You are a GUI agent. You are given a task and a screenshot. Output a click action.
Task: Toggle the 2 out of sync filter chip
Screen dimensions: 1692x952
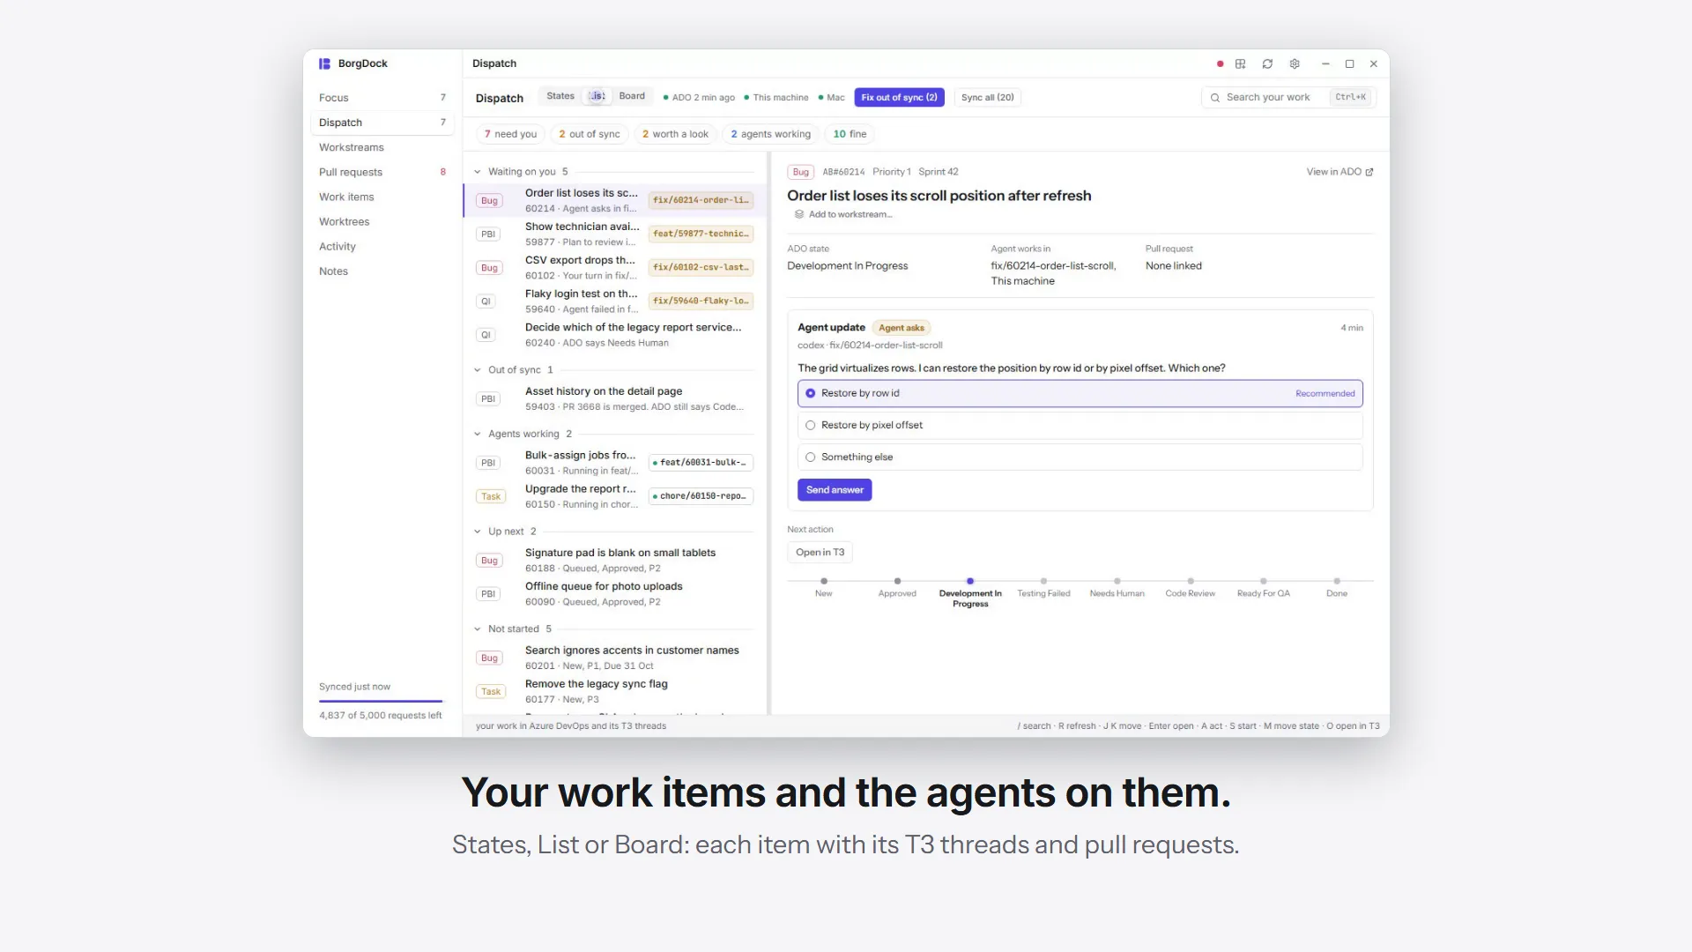coord(590,134)
